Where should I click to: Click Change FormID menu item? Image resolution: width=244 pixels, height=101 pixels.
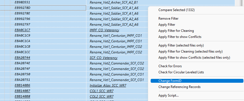click(x=197, y=81)
